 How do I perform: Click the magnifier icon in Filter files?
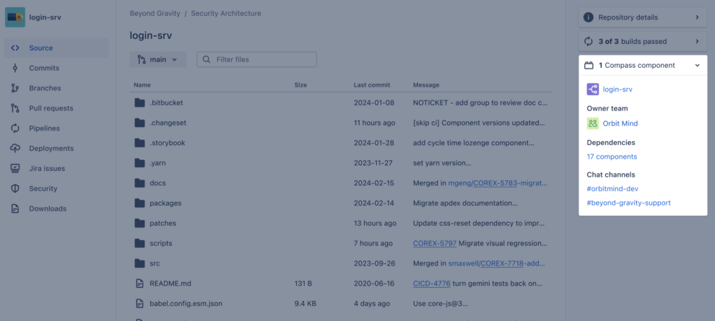click(x=207, y=59)
